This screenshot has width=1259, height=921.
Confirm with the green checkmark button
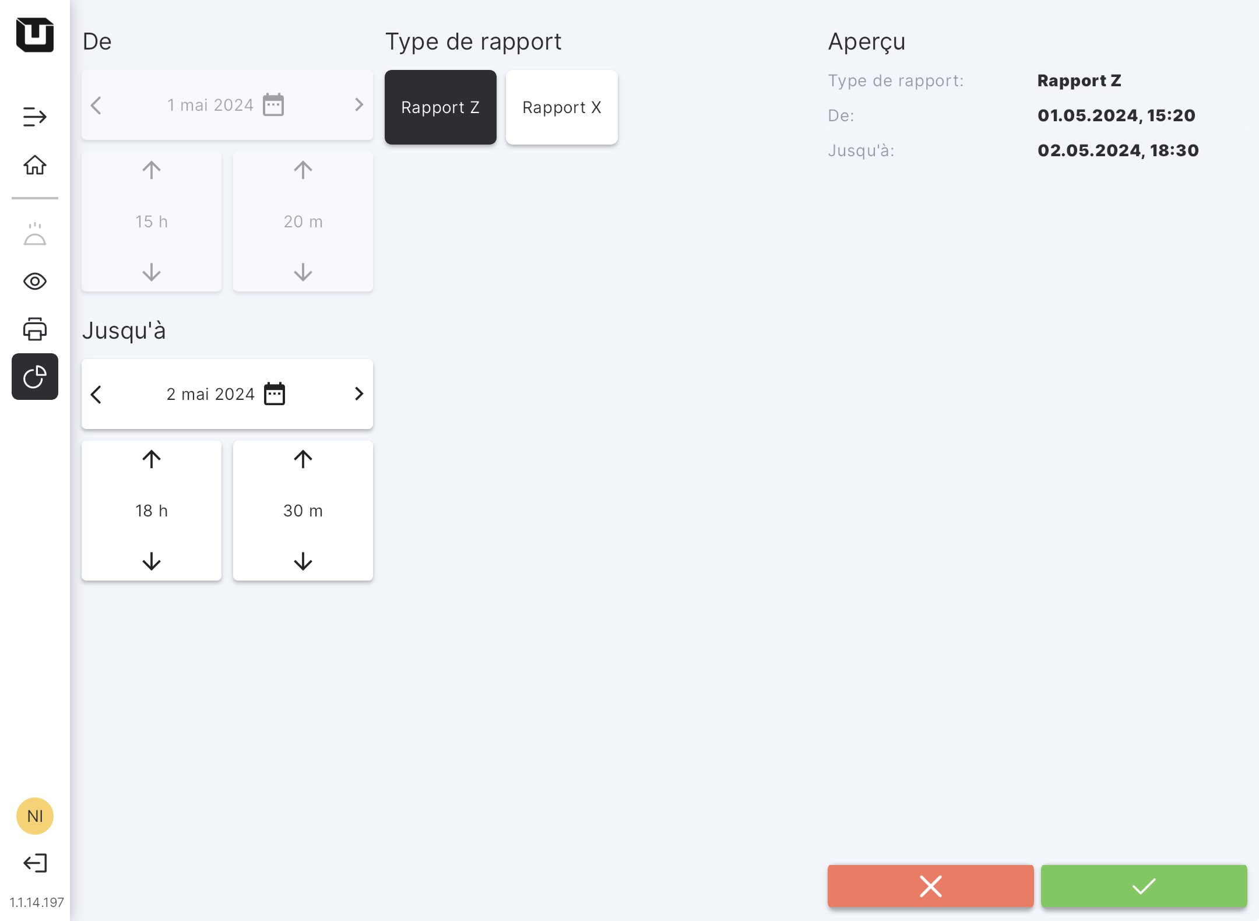1144,886
